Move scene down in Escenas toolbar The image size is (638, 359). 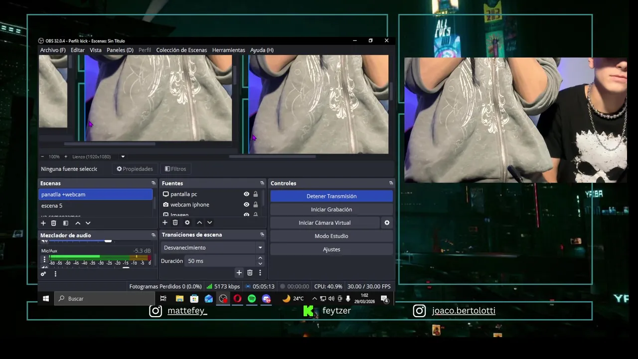(x=88, y=223)
